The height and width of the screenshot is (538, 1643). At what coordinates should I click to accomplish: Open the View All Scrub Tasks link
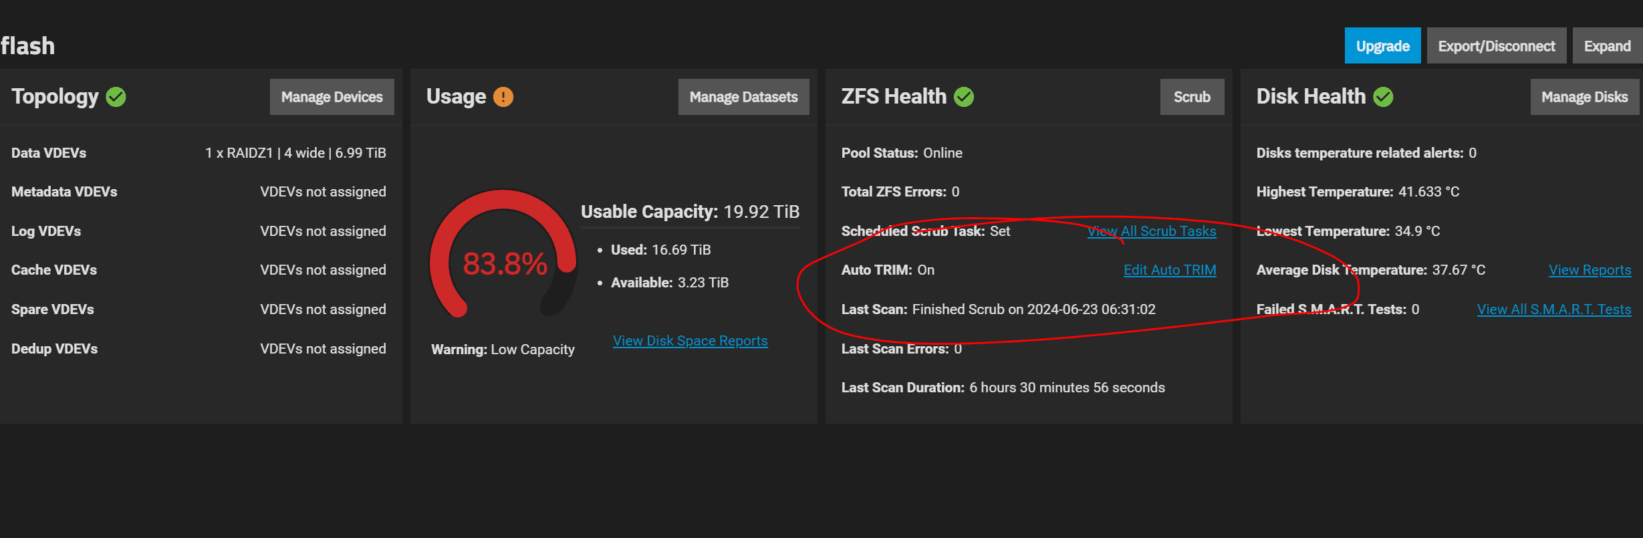(x=1152, y=231)
